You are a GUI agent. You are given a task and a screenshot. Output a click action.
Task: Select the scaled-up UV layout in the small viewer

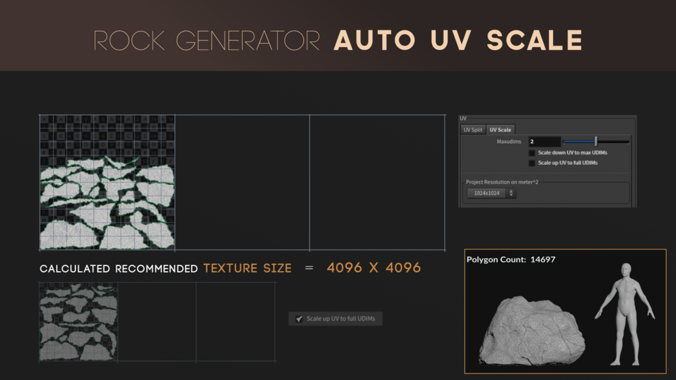tap(79, 321)
